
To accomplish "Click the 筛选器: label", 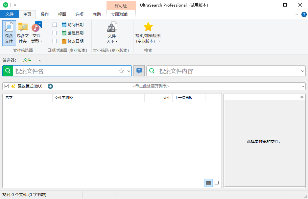I will [x=9, y=60].
